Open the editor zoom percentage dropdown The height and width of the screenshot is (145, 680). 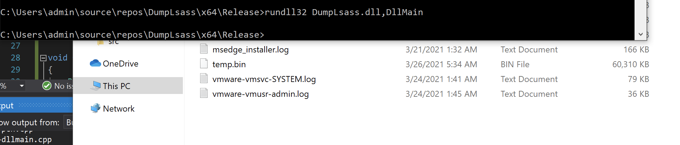click(22, 86)
